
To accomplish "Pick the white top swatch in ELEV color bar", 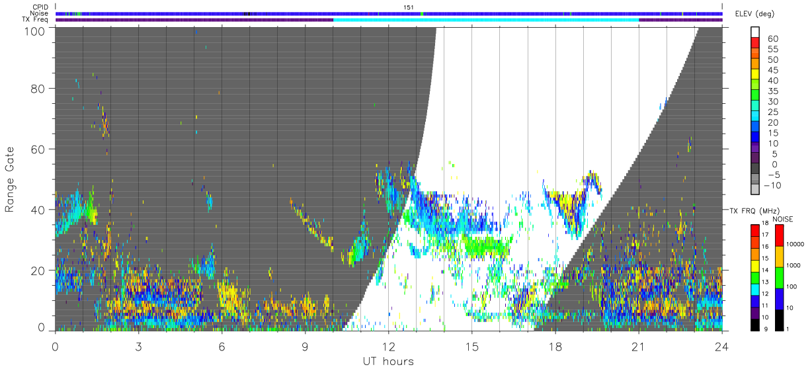I will click(x=756, y=32).
